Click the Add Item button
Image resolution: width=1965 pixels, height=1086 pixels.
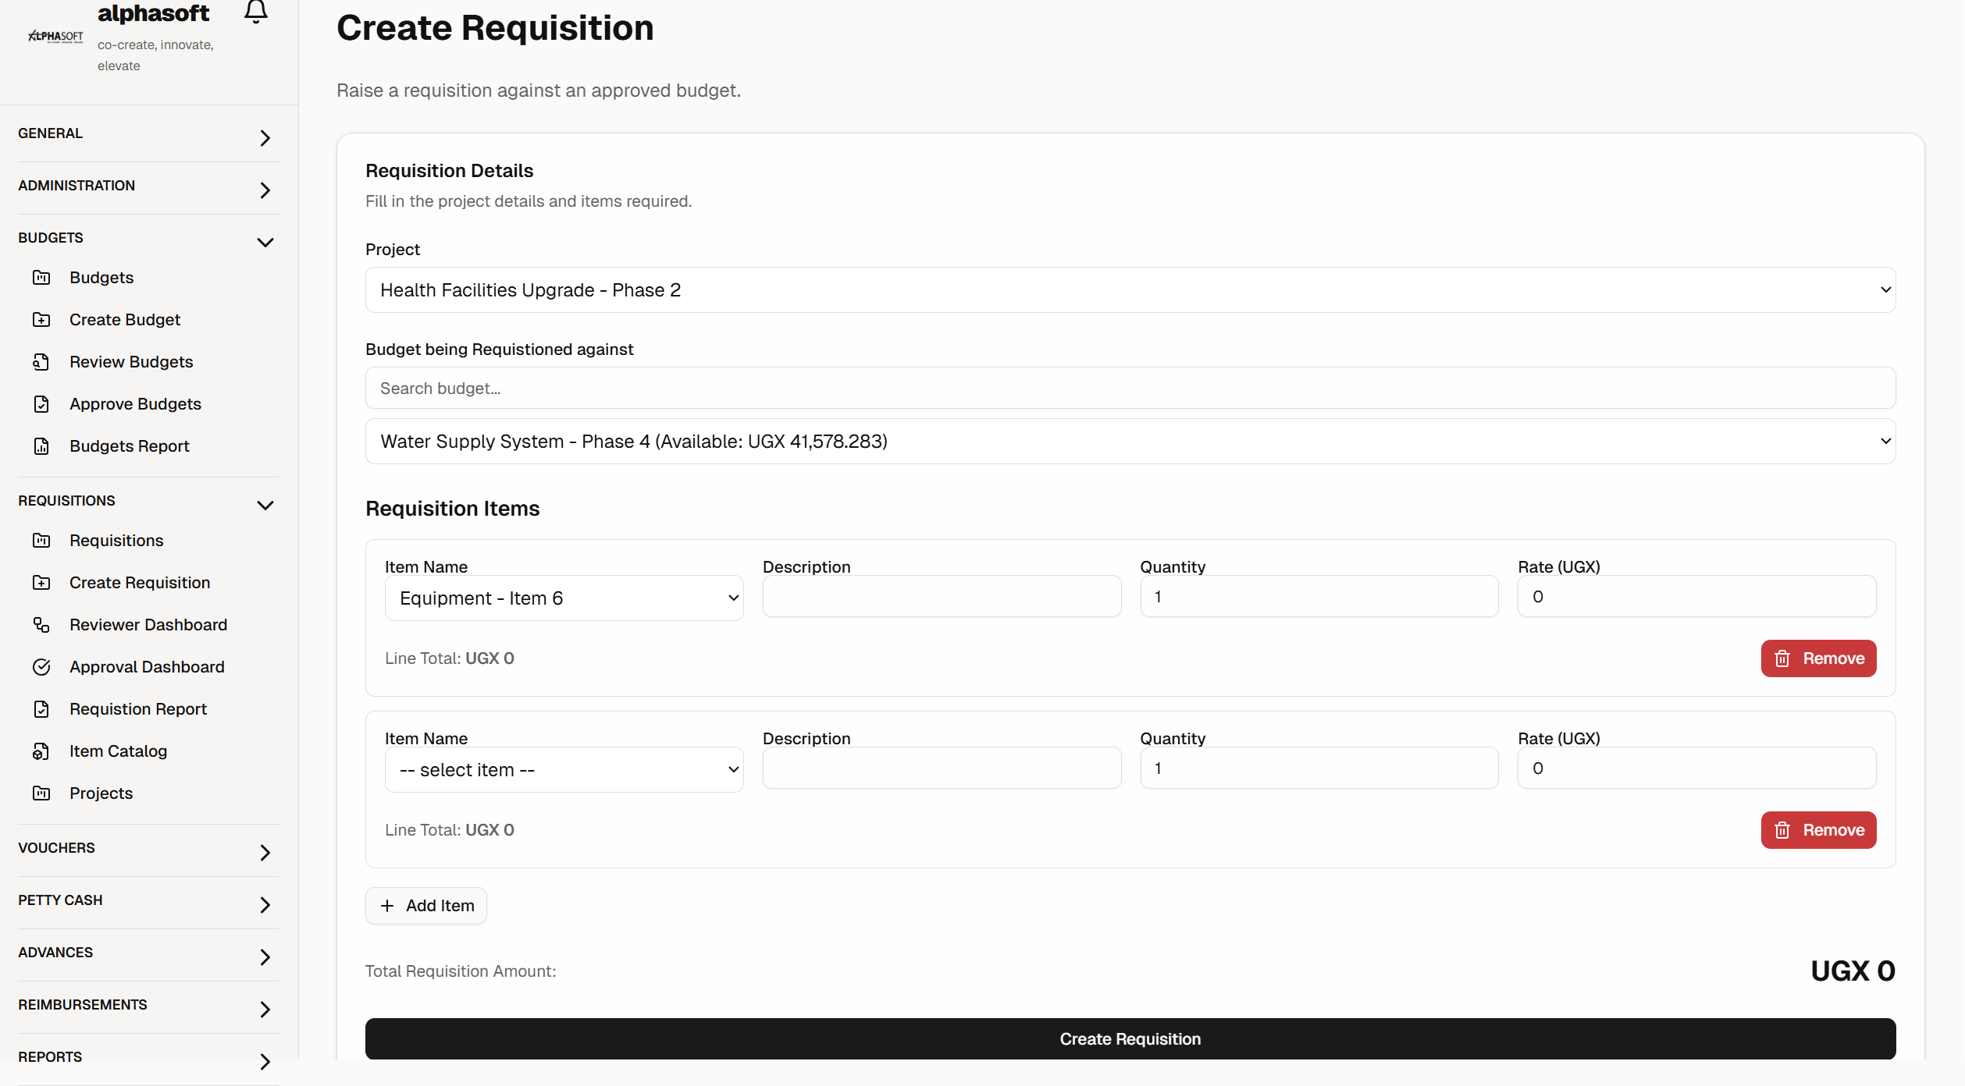point(426,906)
